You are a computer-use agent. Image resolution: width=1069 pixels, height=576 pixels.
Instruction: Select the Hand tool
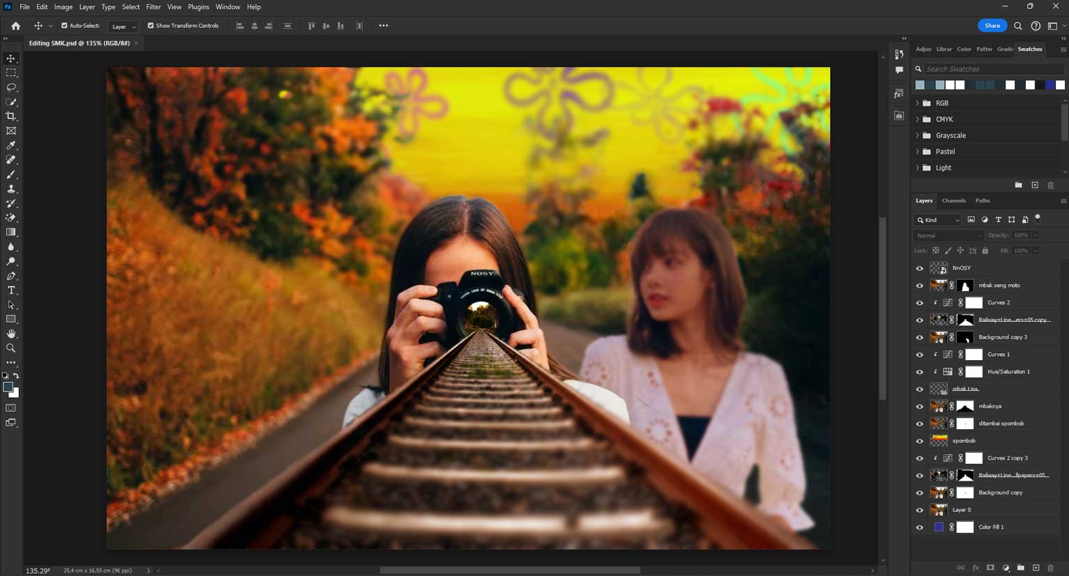11,334
